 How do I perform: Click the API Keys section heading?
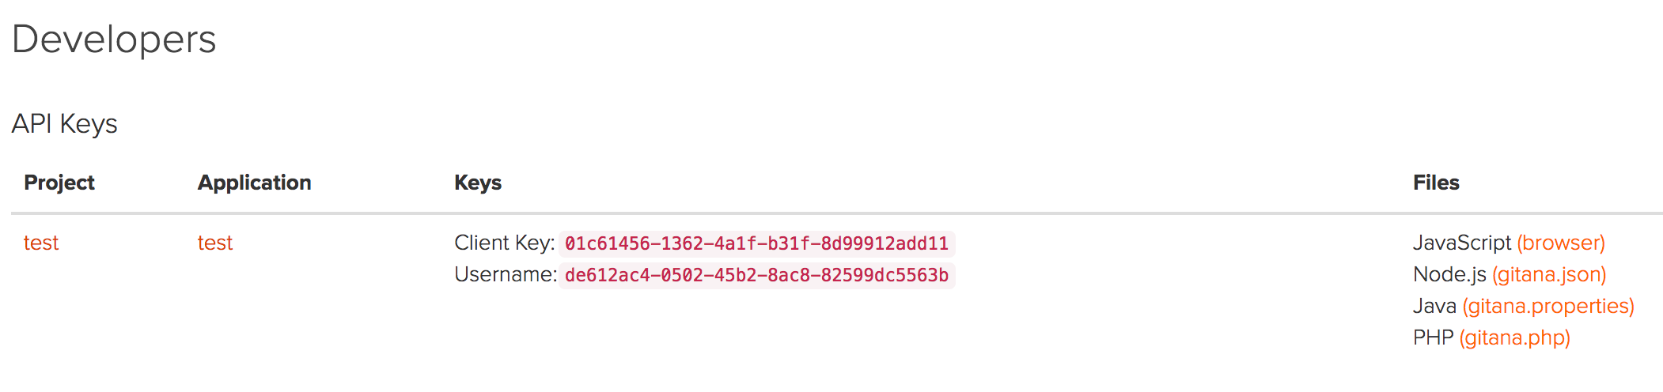pos(65,124)
